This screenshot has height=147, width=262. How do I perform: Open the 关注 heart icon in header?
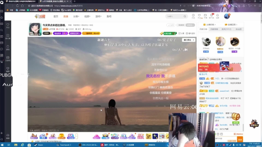(199, 16)
